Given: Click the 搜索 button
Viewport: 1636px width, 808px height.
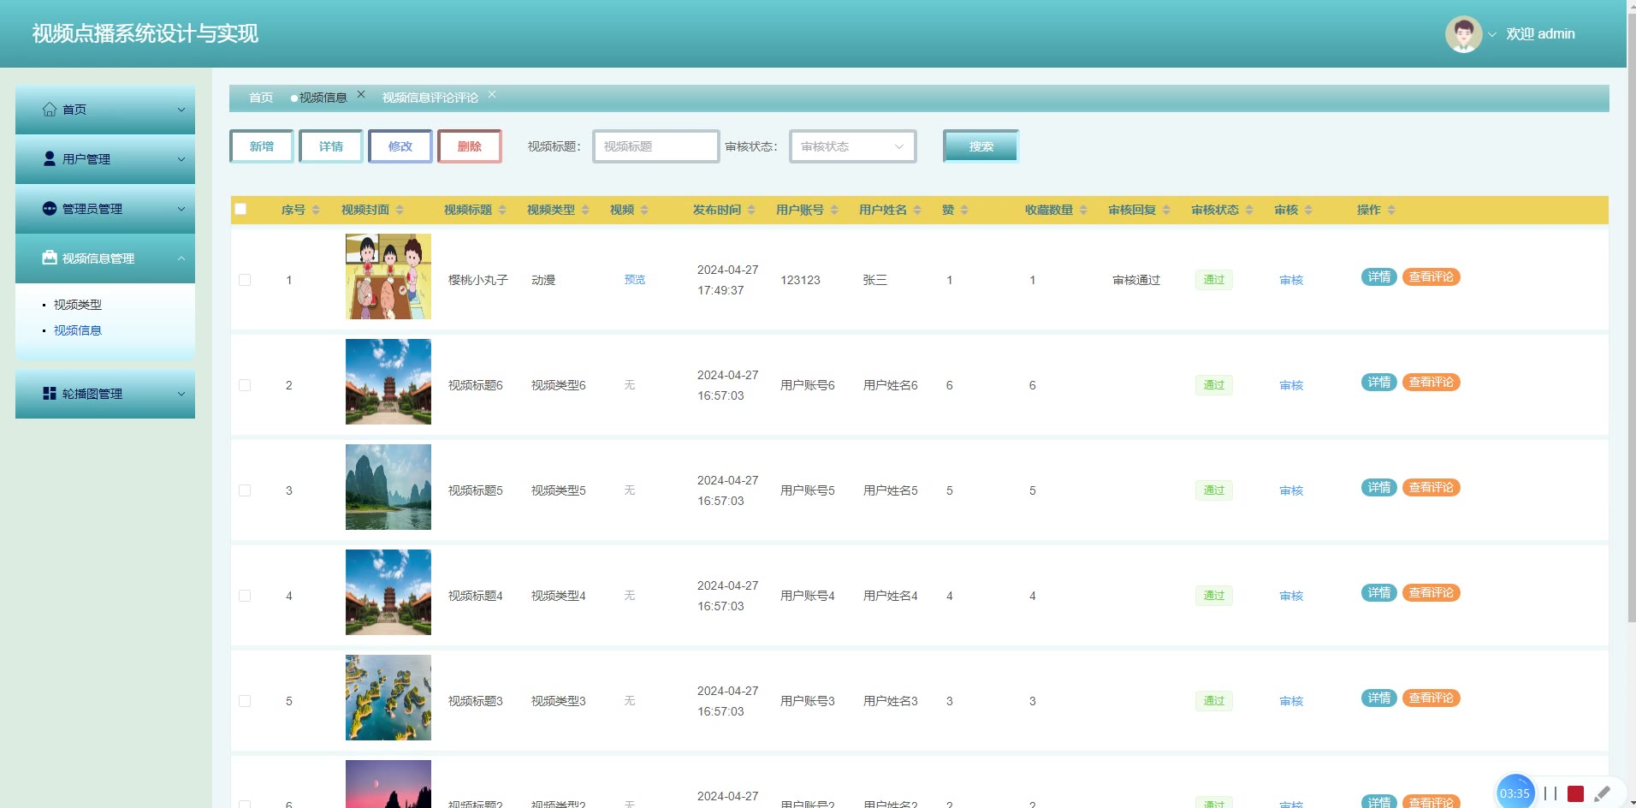Looking at the screenshot, I should click(x=981, y=146).
